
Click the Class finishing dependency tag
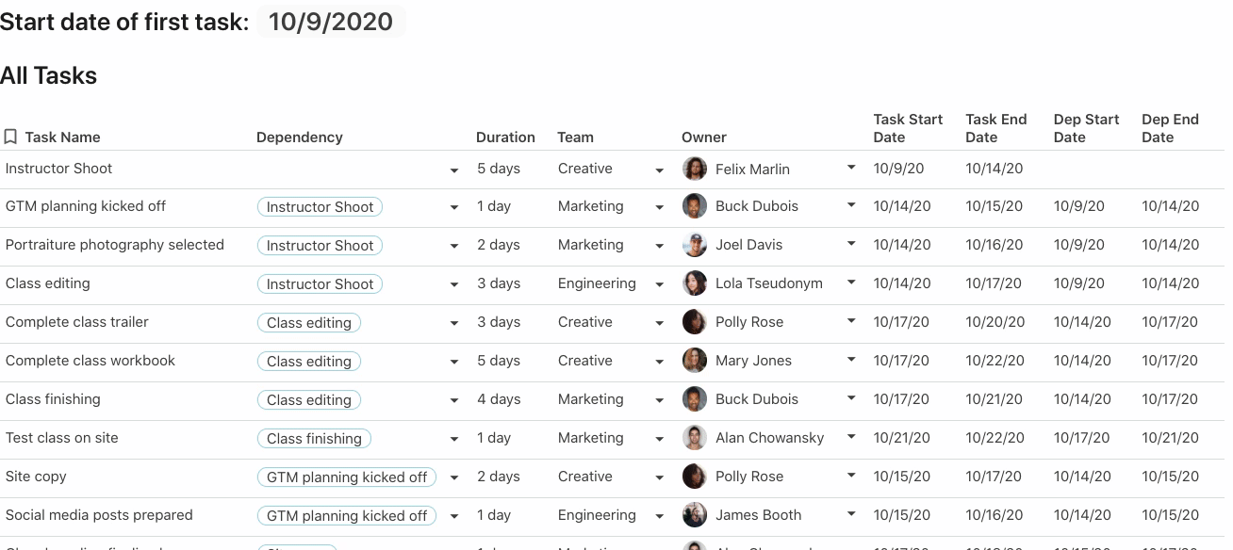tap(314, 439)
